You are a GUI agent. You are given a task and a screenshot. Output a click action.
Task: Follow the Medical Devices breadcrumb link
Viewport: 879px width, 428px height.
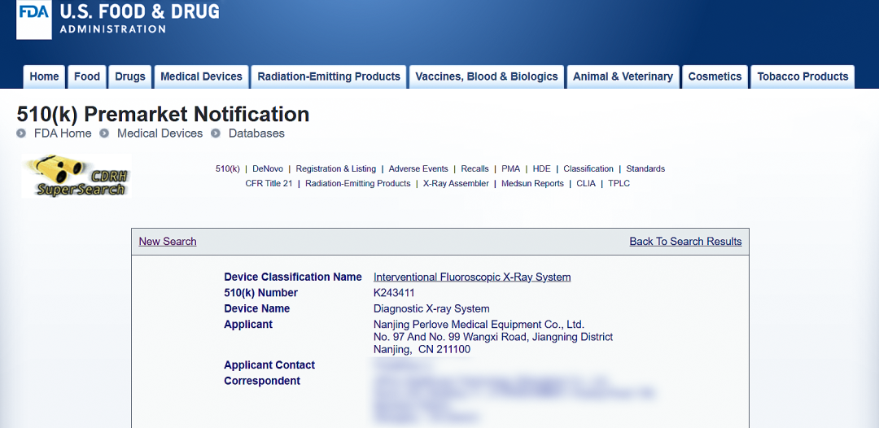point(160,133)
